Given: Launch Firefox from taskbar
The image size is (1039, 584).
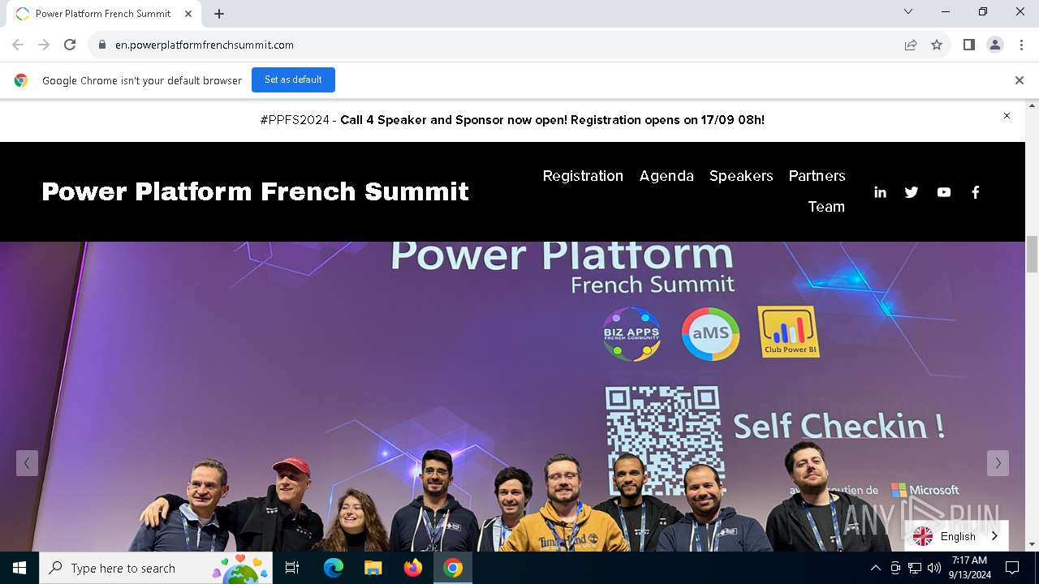Looking at the screenshot, I should point(413,568).
